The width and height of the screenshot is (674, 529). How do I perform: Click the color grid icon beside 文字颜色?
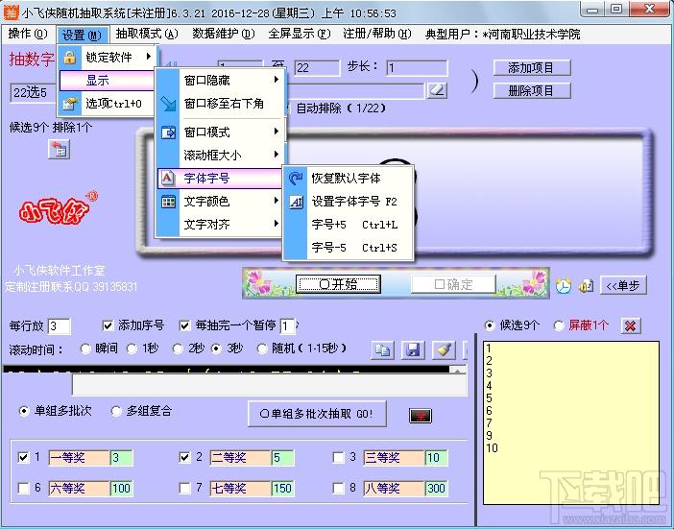(168, 202)
